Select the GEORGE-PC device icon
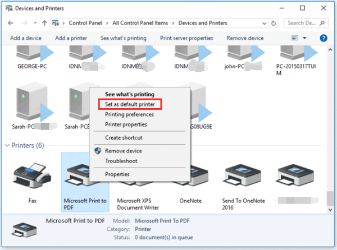The image size is (337, 250). tap(34, 53)
